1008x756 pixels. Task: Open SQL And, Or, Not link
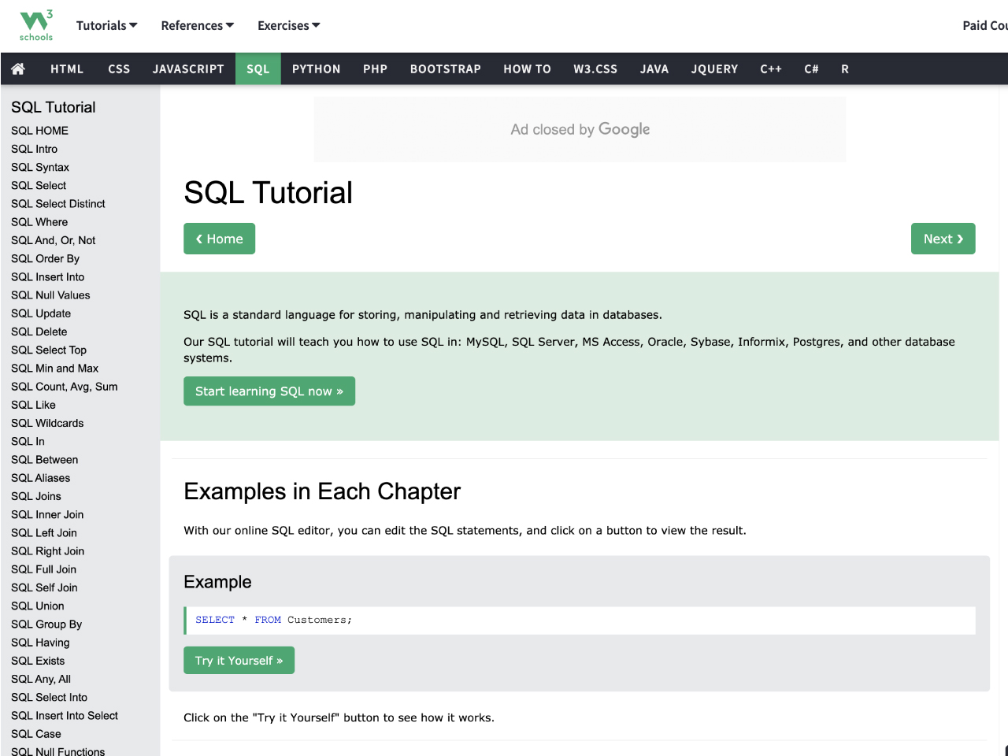(54, 240)
